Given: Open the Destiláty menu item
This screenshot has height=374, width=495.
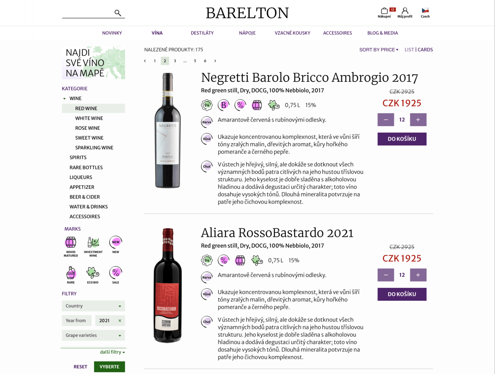Looking at the screenshot, I should (x=202, y=33).
